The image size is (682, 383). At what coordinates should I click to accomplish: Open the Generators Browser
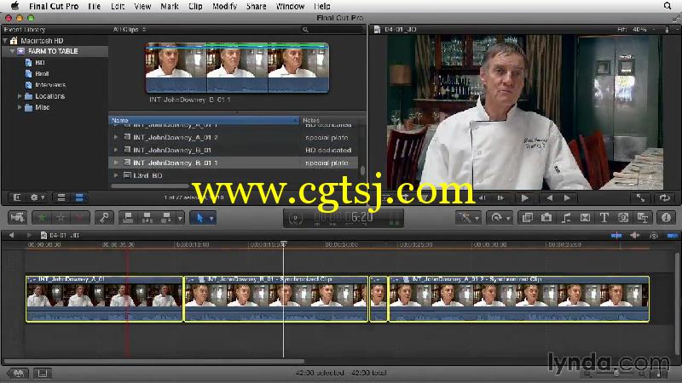click(x=623, y=218)
